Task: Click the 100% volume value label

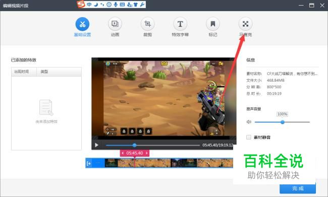Action: [x=282, y=114]
